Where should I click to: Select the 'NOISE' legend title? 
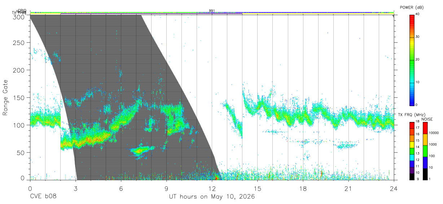[x=427, y=119]
